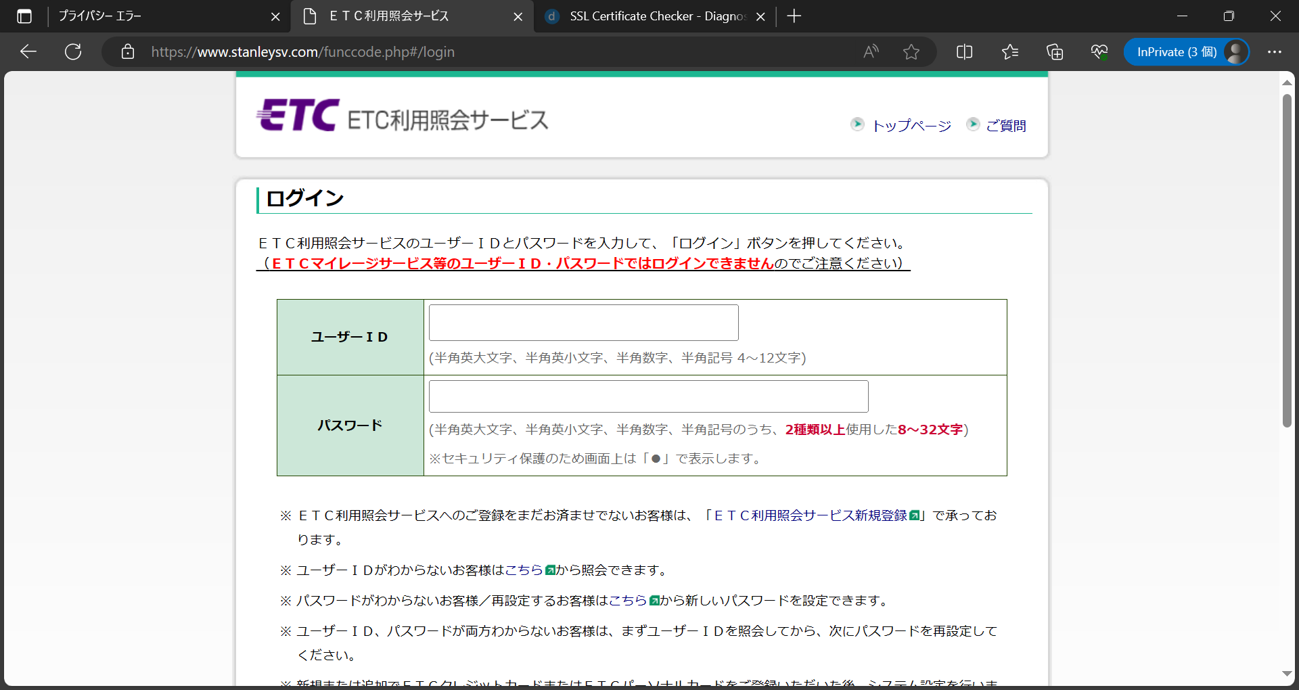Open the トップページ link
The height and width of the screenshot is (690, 1299).
point(911,126)
